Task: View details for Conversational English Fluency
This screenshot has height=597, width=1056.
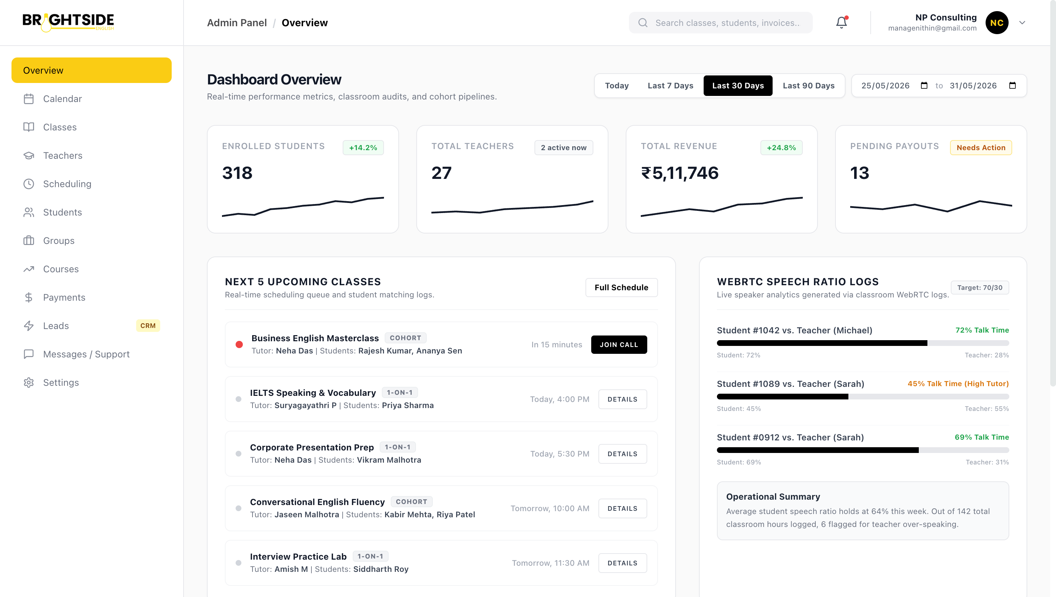Action: pos(622,508)
